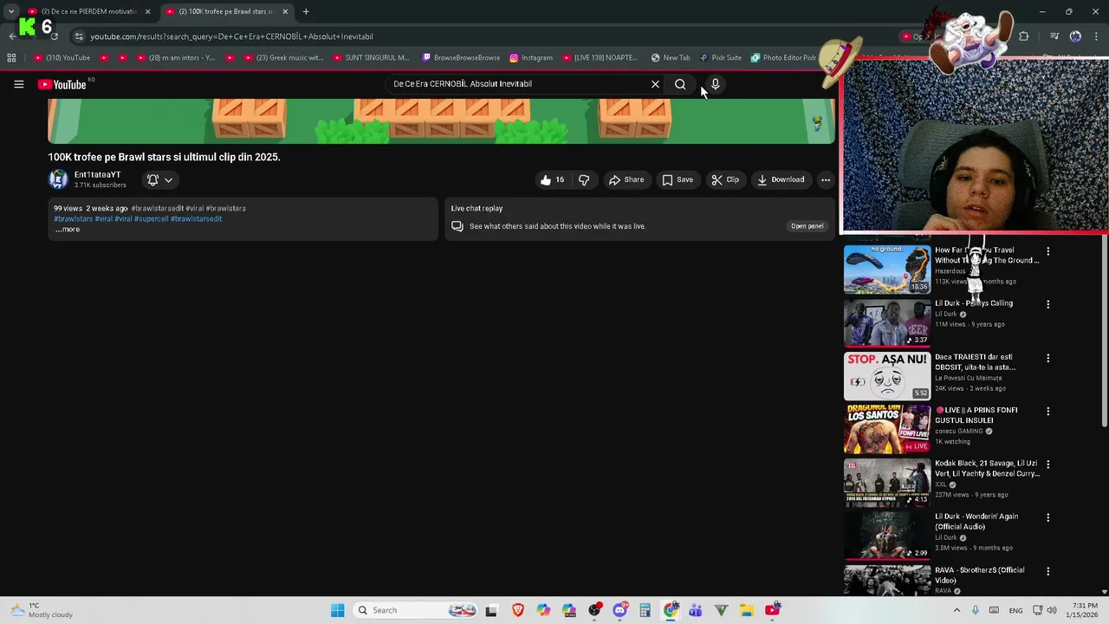Open options menu for 'Daca TRAIESTI dar esti OBOSIT'

point(1047,358)
